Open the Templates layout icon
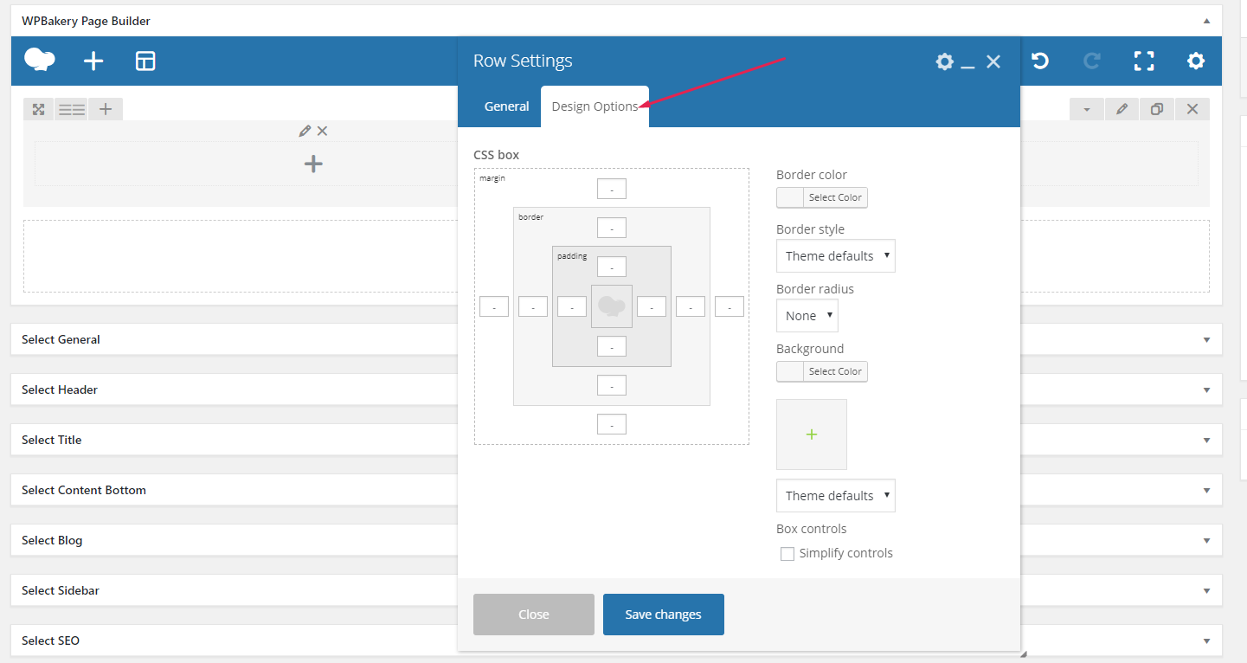 tap(145, 61)
